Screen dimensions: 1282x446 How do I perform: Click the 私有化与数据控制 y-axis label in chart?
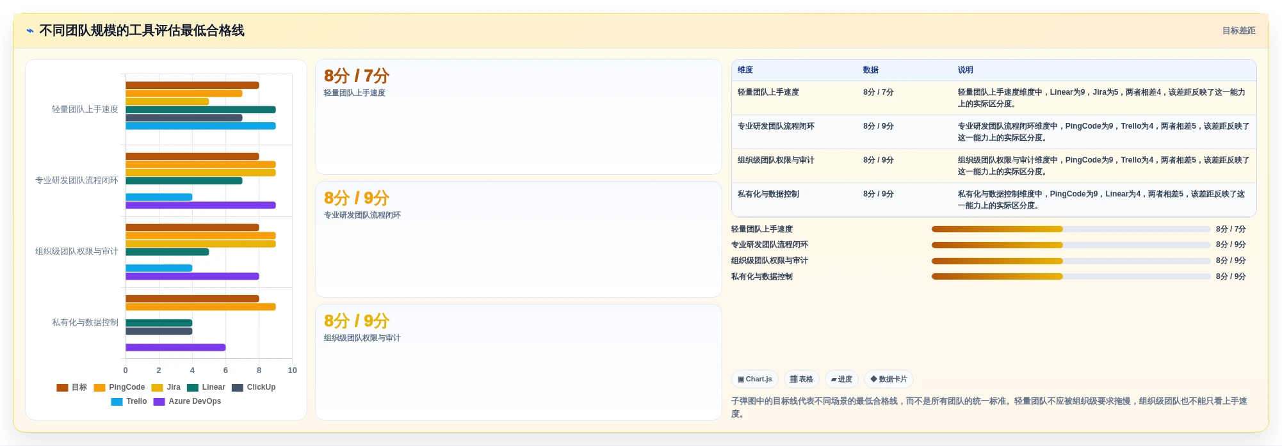tap(85, 323)
